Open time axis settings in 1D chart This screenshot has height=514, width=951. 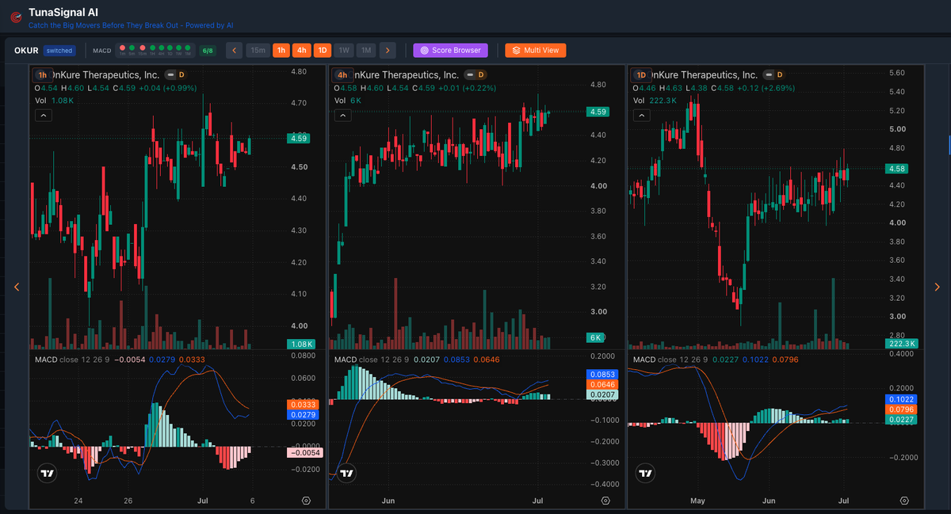pos(905,501)
